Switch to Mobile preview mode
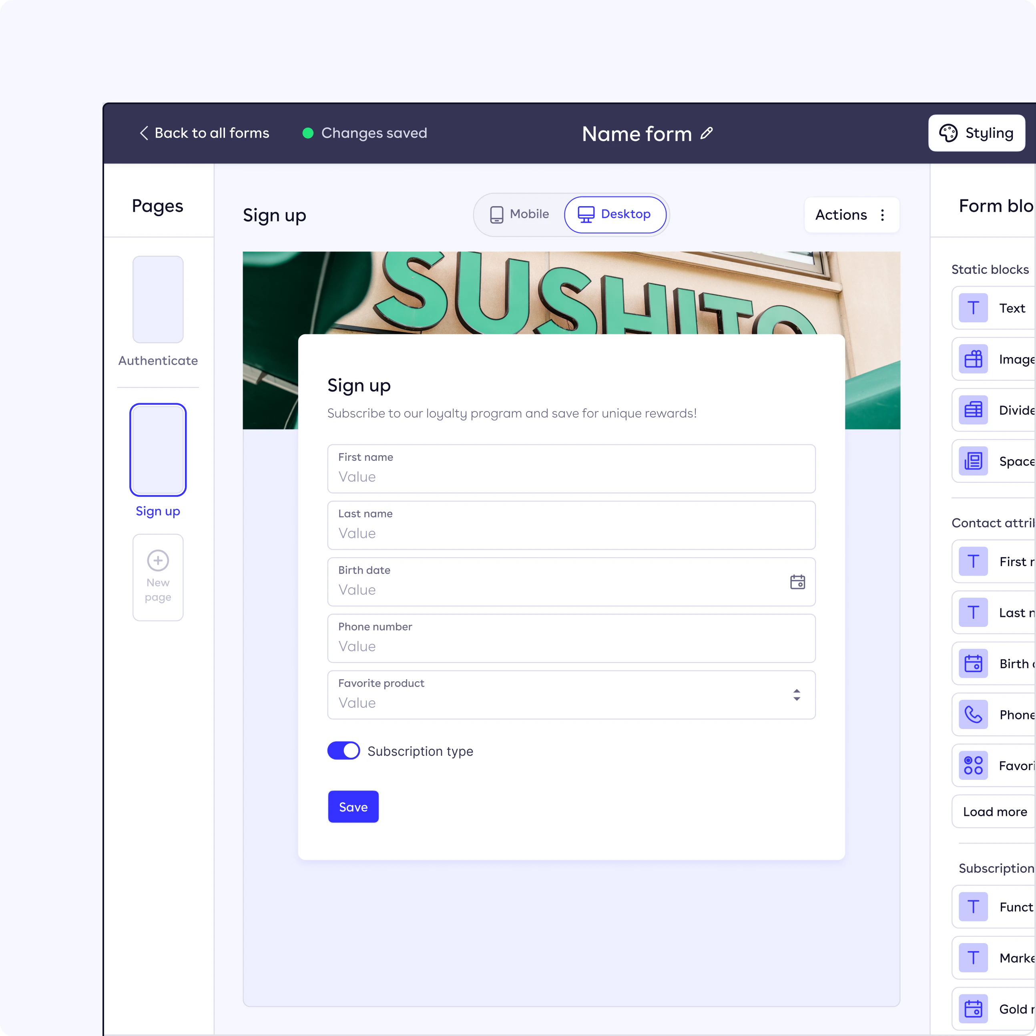The image size is (1036, 1036). tap(518, 213)
